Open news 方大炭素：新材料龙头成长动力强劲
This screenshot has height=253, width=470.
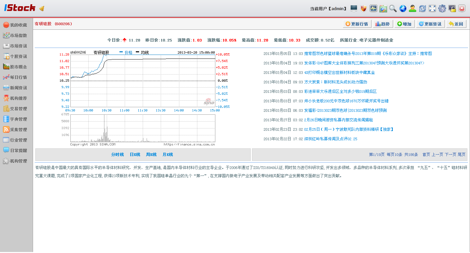click(335, 82)
